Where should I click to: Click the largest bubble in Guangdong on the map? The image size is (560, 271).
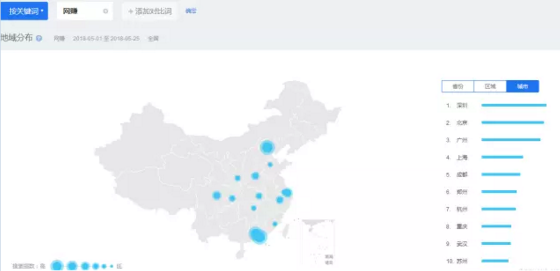(x=257, y=235)
